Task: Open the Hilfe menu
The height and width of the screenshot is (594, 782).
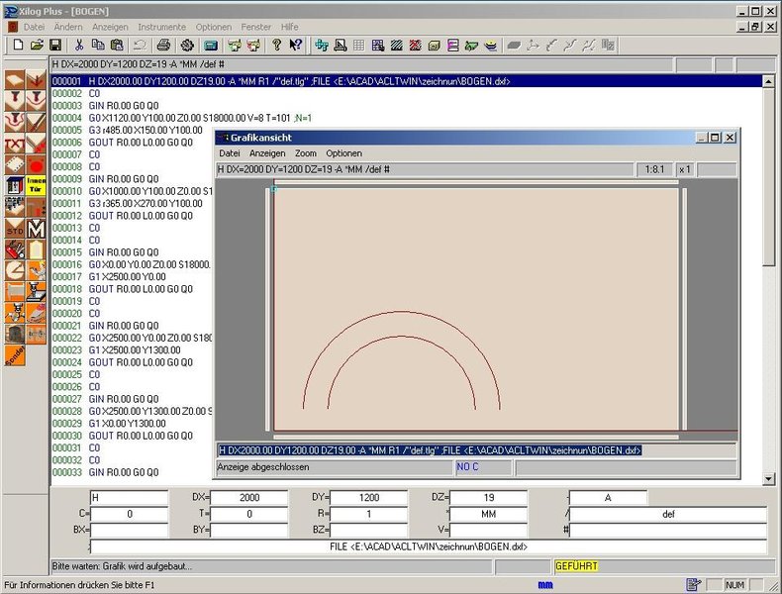Action: point(289,27)
